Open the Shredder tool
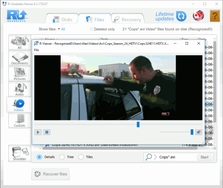This screenshot has width=223, height=188. (x=20, y=153)
